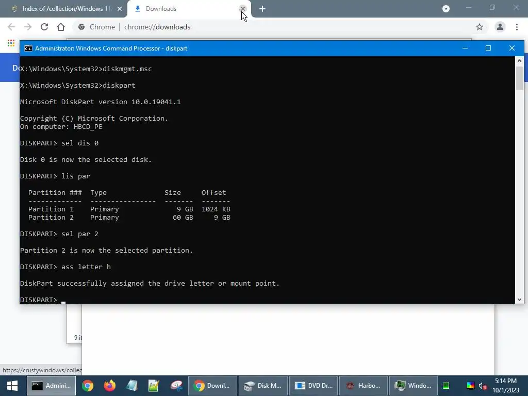
Task: Open the Chrome home page
Action: 61,27
